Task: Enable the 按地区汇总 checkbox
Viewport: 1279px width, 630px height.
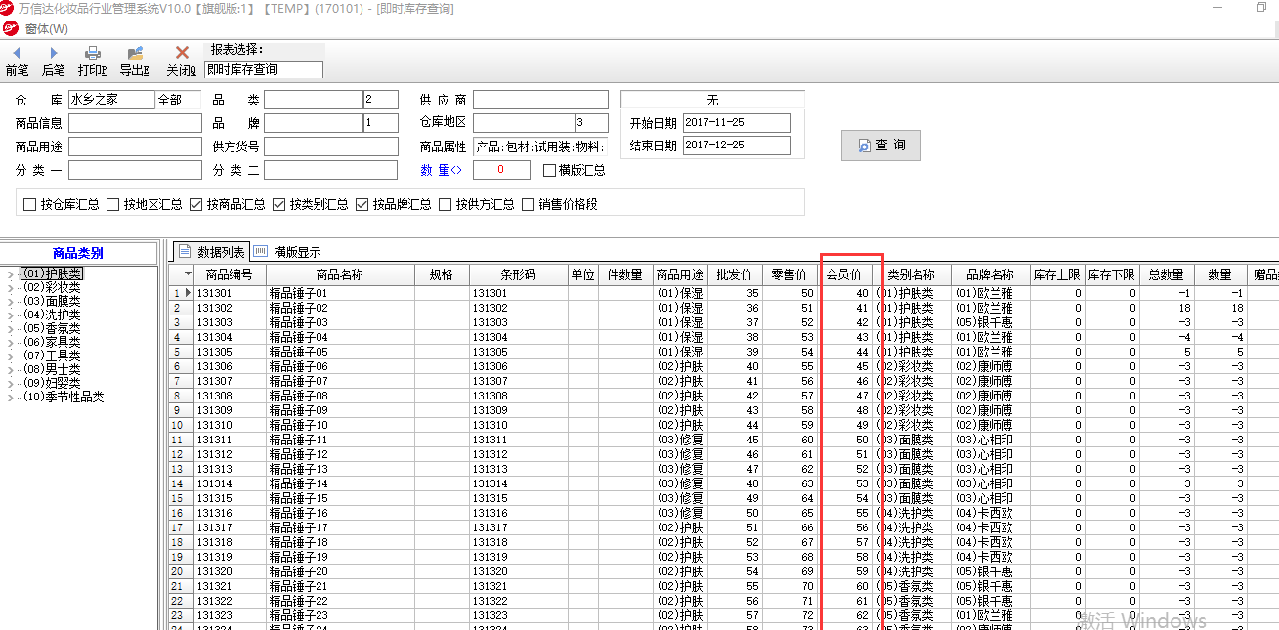Action: coord(113,205)
